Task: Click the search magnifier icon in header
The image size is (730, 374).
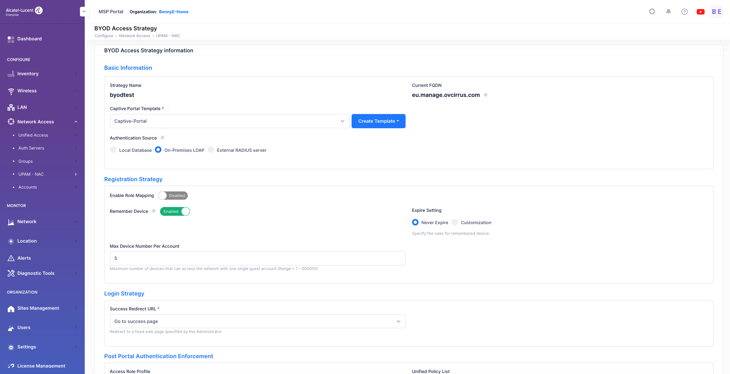Action: [x=652, y=12]
